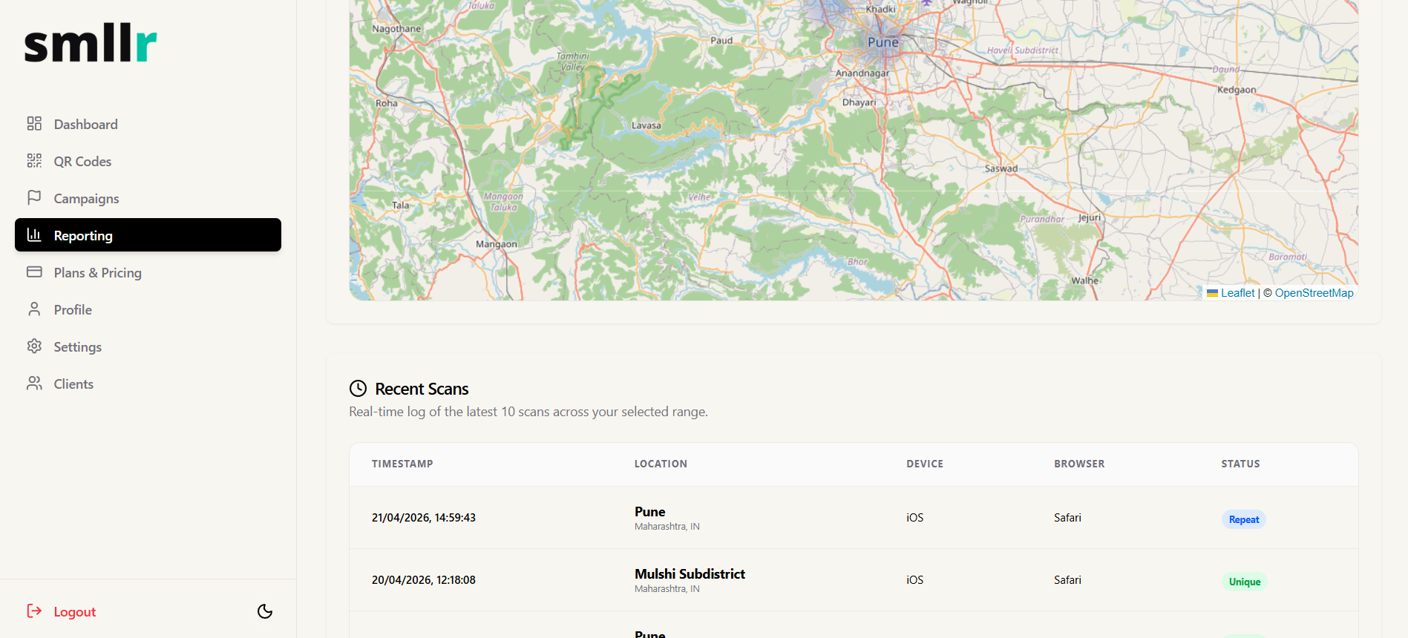
Task: Click the Reporting bar chart icon
Action: click(x=34, y=234)
